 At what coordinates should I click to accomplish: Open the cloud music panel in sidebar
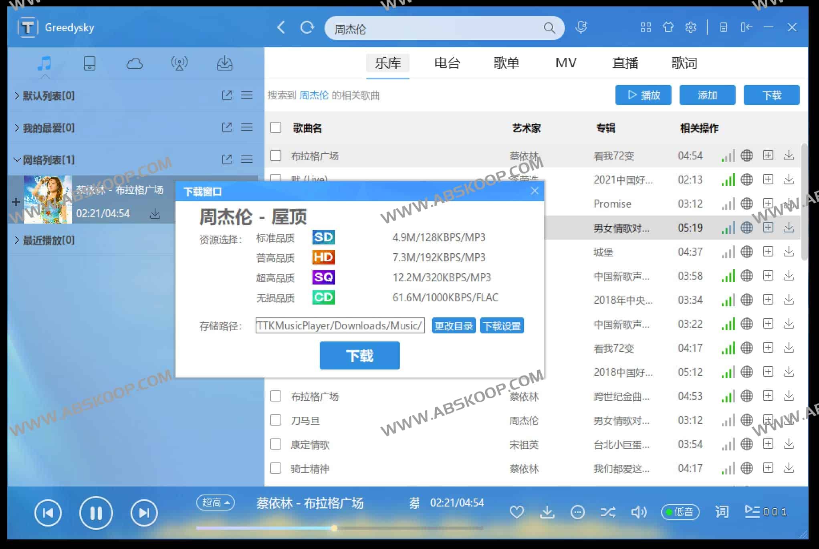click(x=135, y=63)
